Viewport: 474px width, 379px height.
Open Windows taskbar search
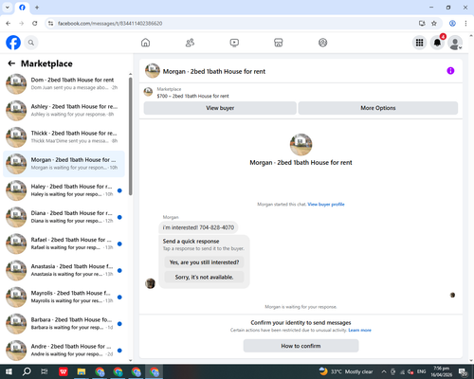click(x=27, y=371)
